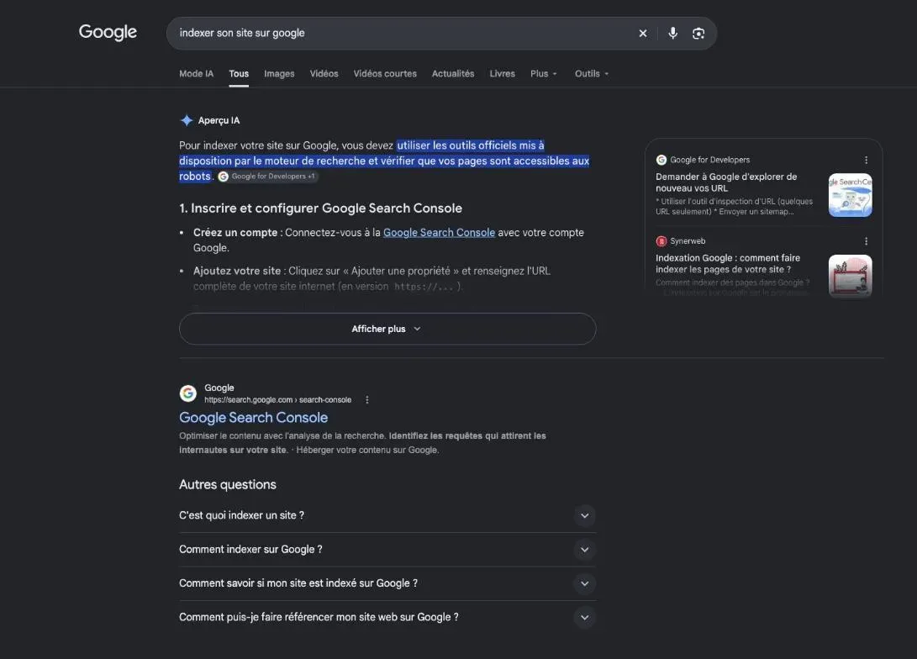The width and height of the screenshot is (917, 659).
Task: Expand the AI overview with Afficher plus
Action: [387, 329]
